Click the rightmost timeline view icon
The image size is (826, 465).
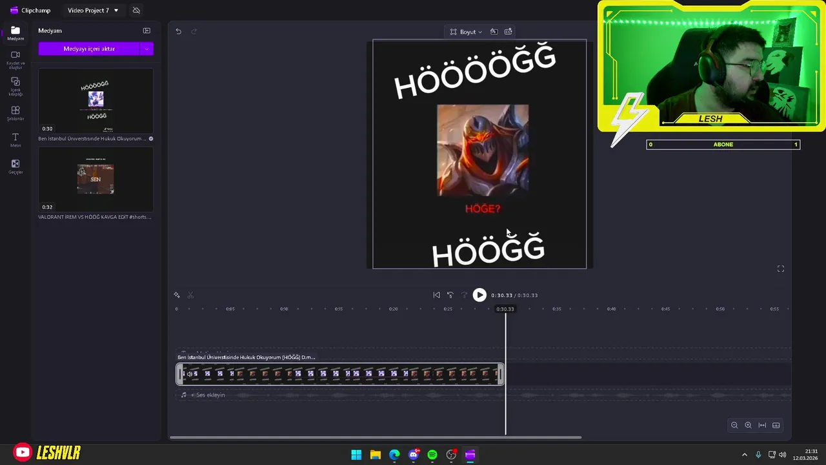point(776,425)
